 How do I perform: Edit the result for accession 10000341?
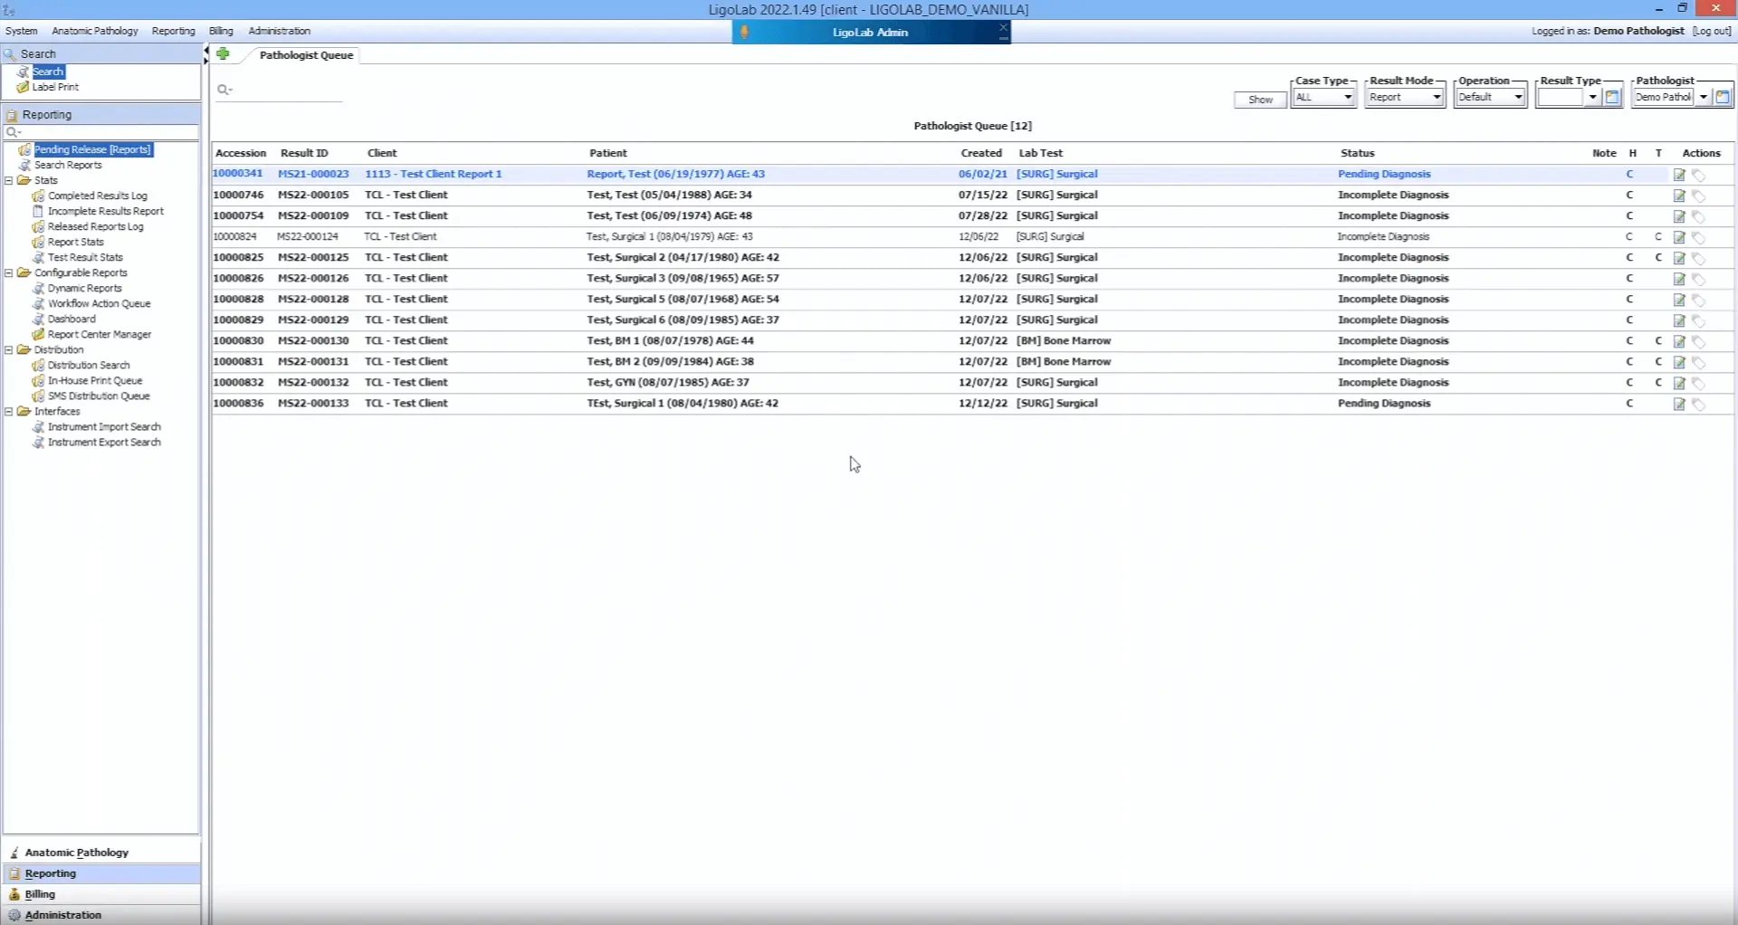(x=1679, y=174)
